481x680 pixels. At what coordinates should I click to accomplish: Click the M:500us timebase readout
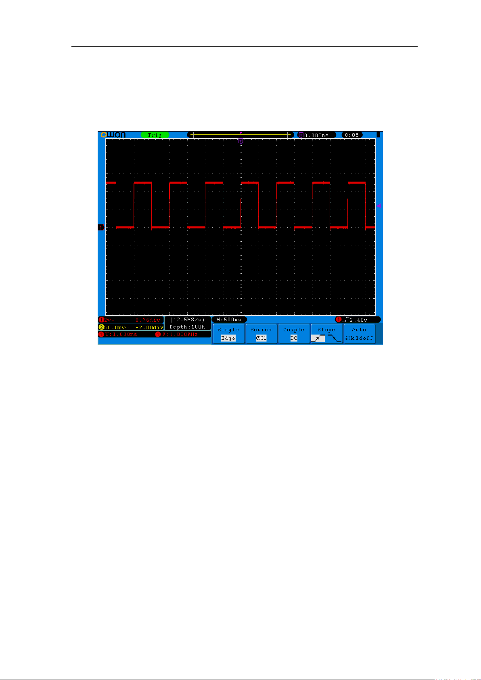229,320
